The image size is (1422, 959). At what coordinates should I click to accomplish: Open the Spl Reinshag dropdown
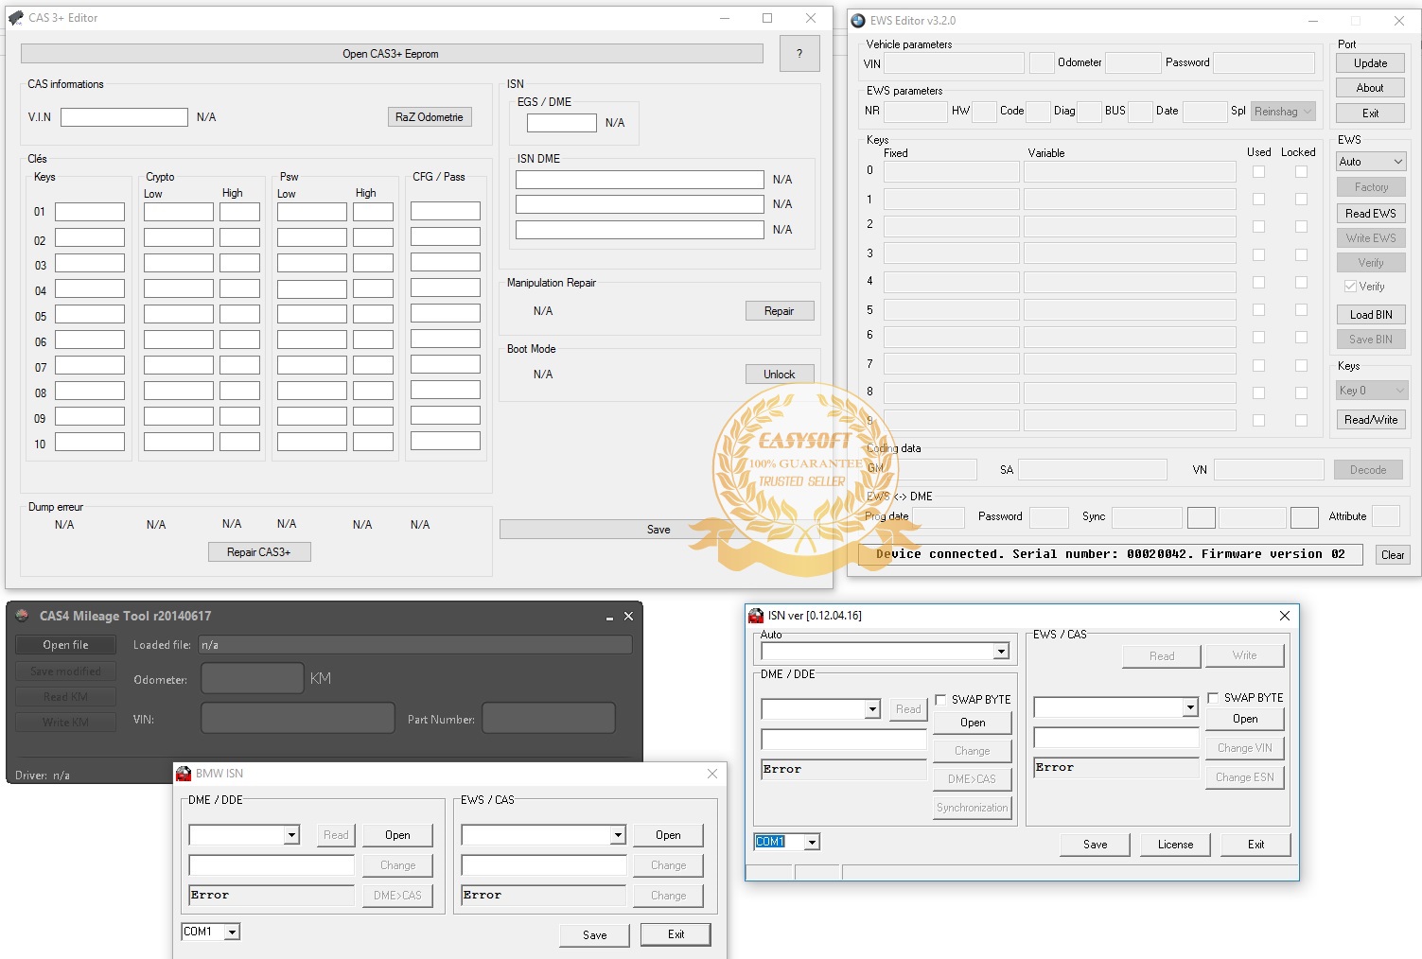1283,112
